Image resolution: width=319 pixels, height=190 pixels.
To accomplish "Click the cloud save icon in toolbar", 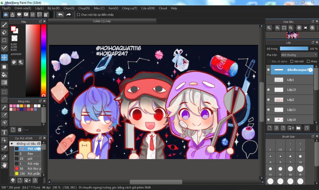I will (x=6, y=15).
